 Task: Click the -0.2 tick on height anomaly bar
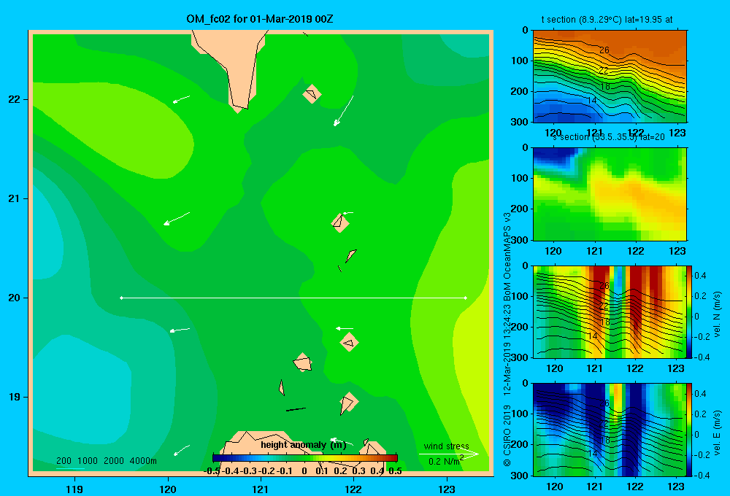point(266,471)
